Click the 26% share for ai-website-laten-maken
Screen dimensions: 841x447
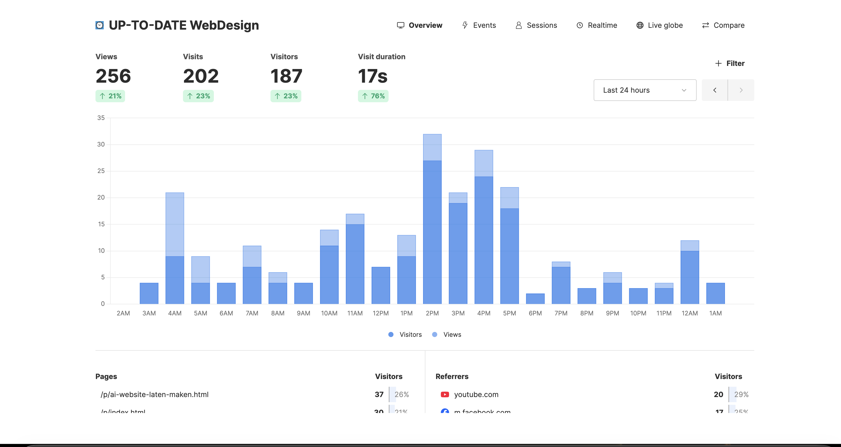[401, 394]
